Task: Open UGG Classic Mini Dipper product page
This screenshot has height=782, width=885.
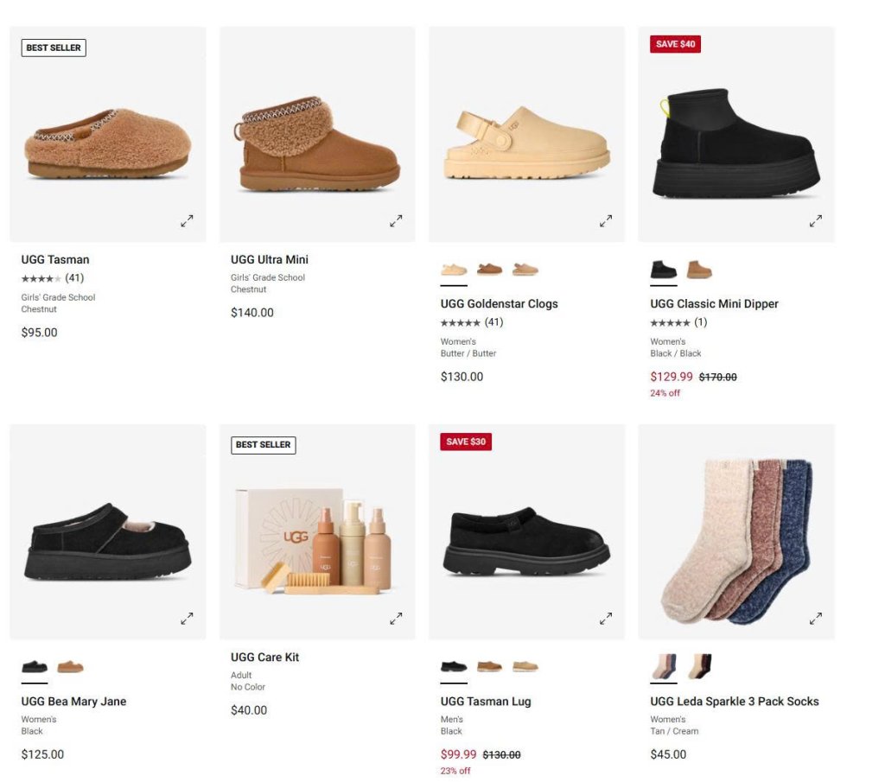Action: [x=714, y=303]
